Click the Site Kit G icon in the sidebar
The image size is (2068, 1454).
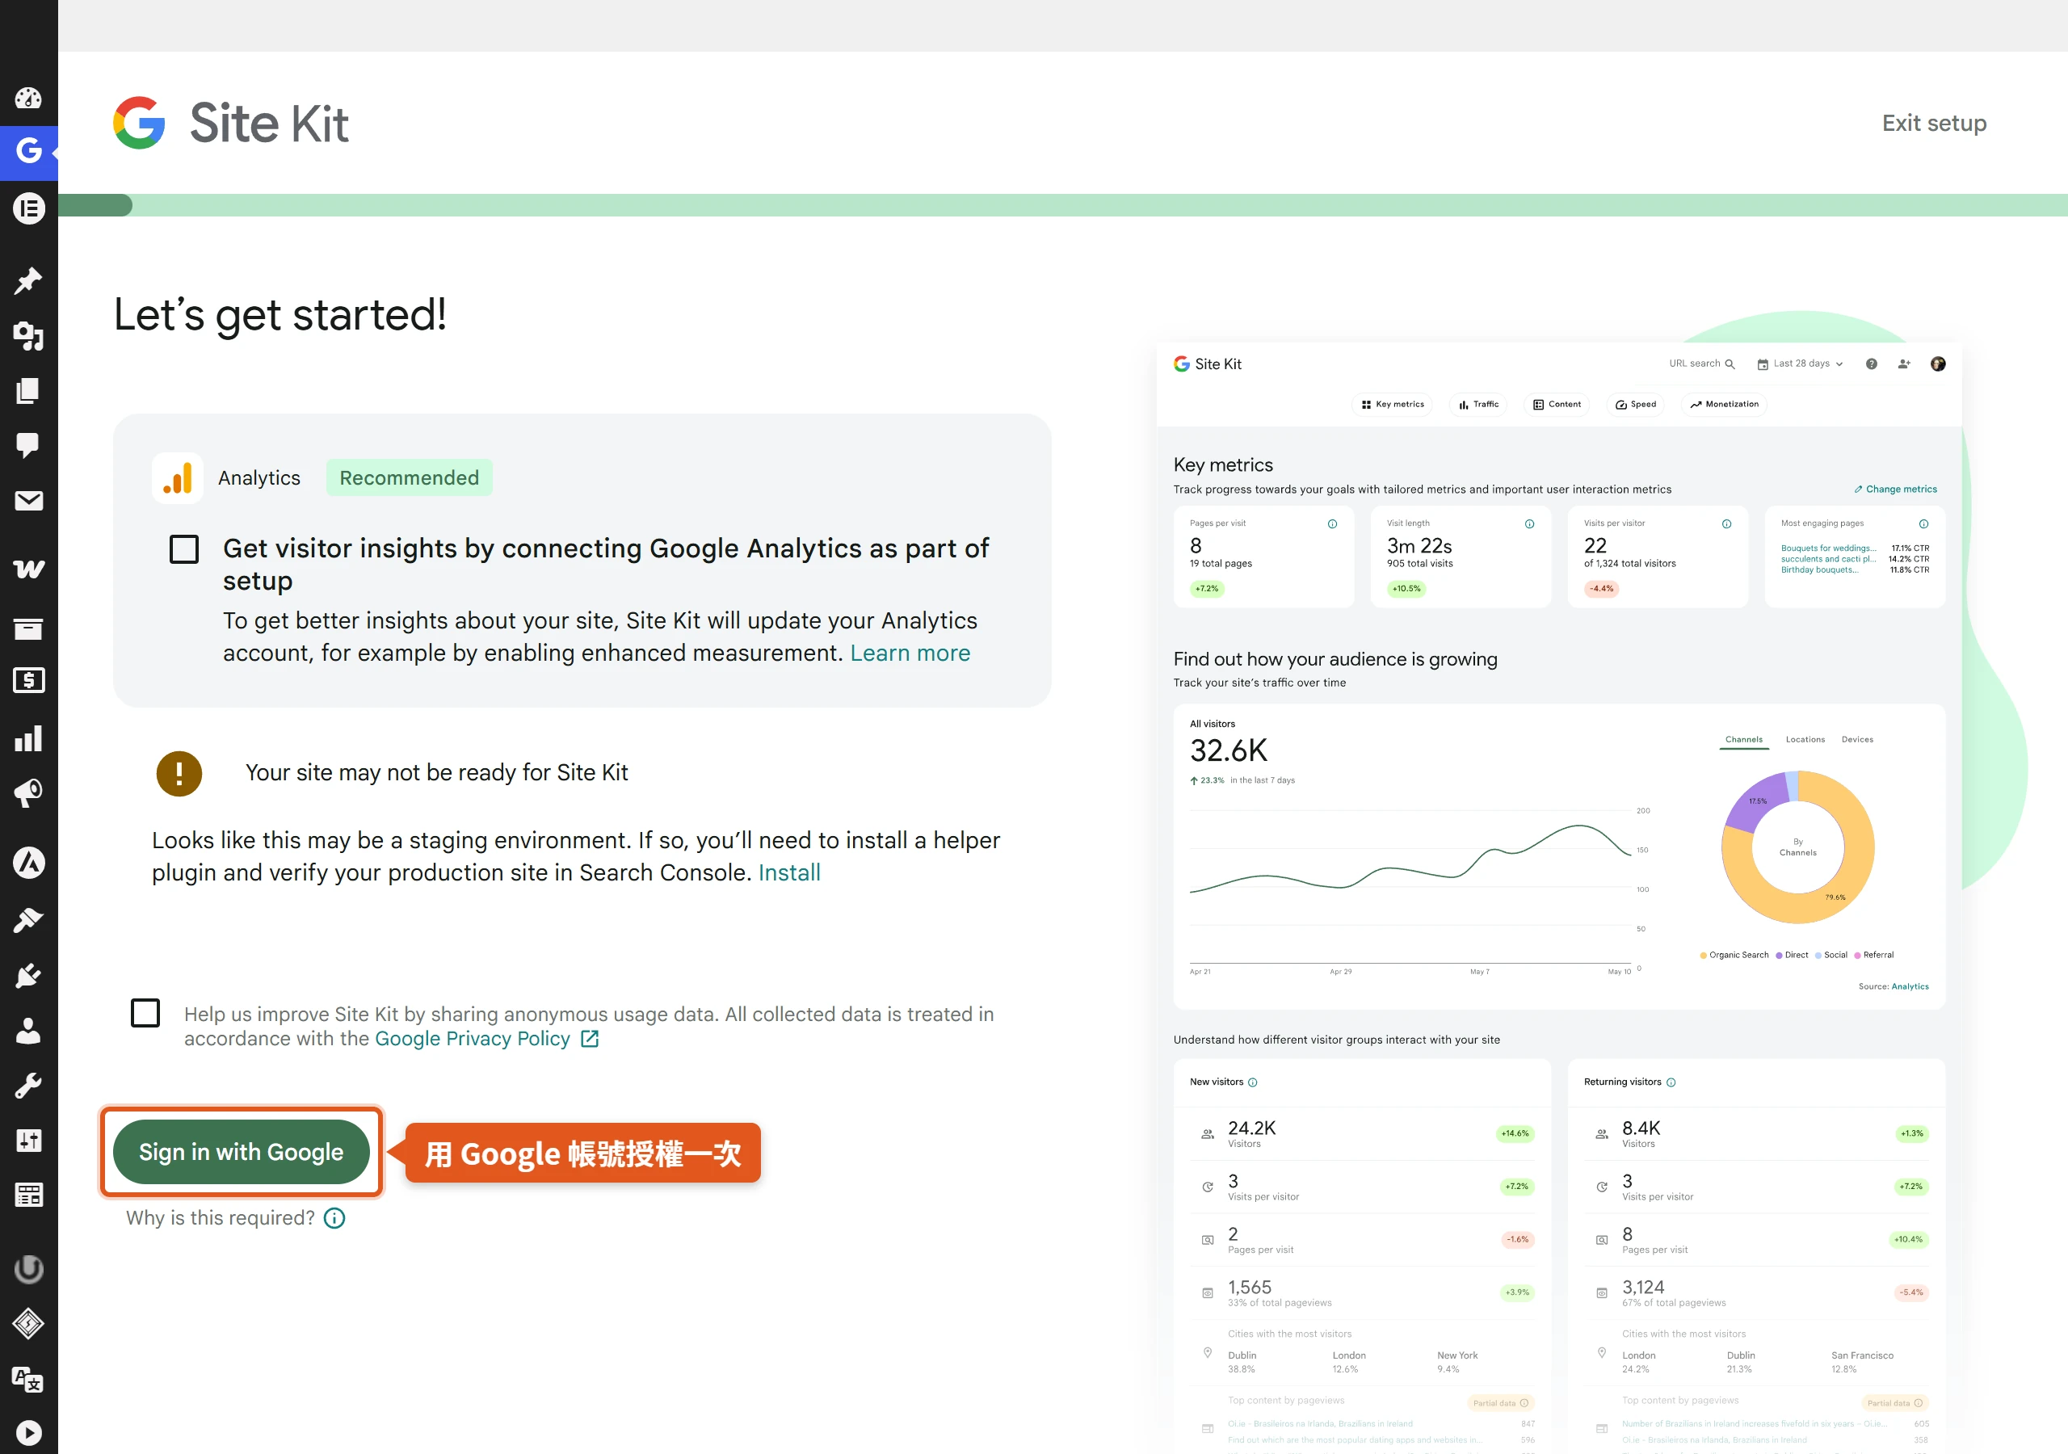point(29,151)
